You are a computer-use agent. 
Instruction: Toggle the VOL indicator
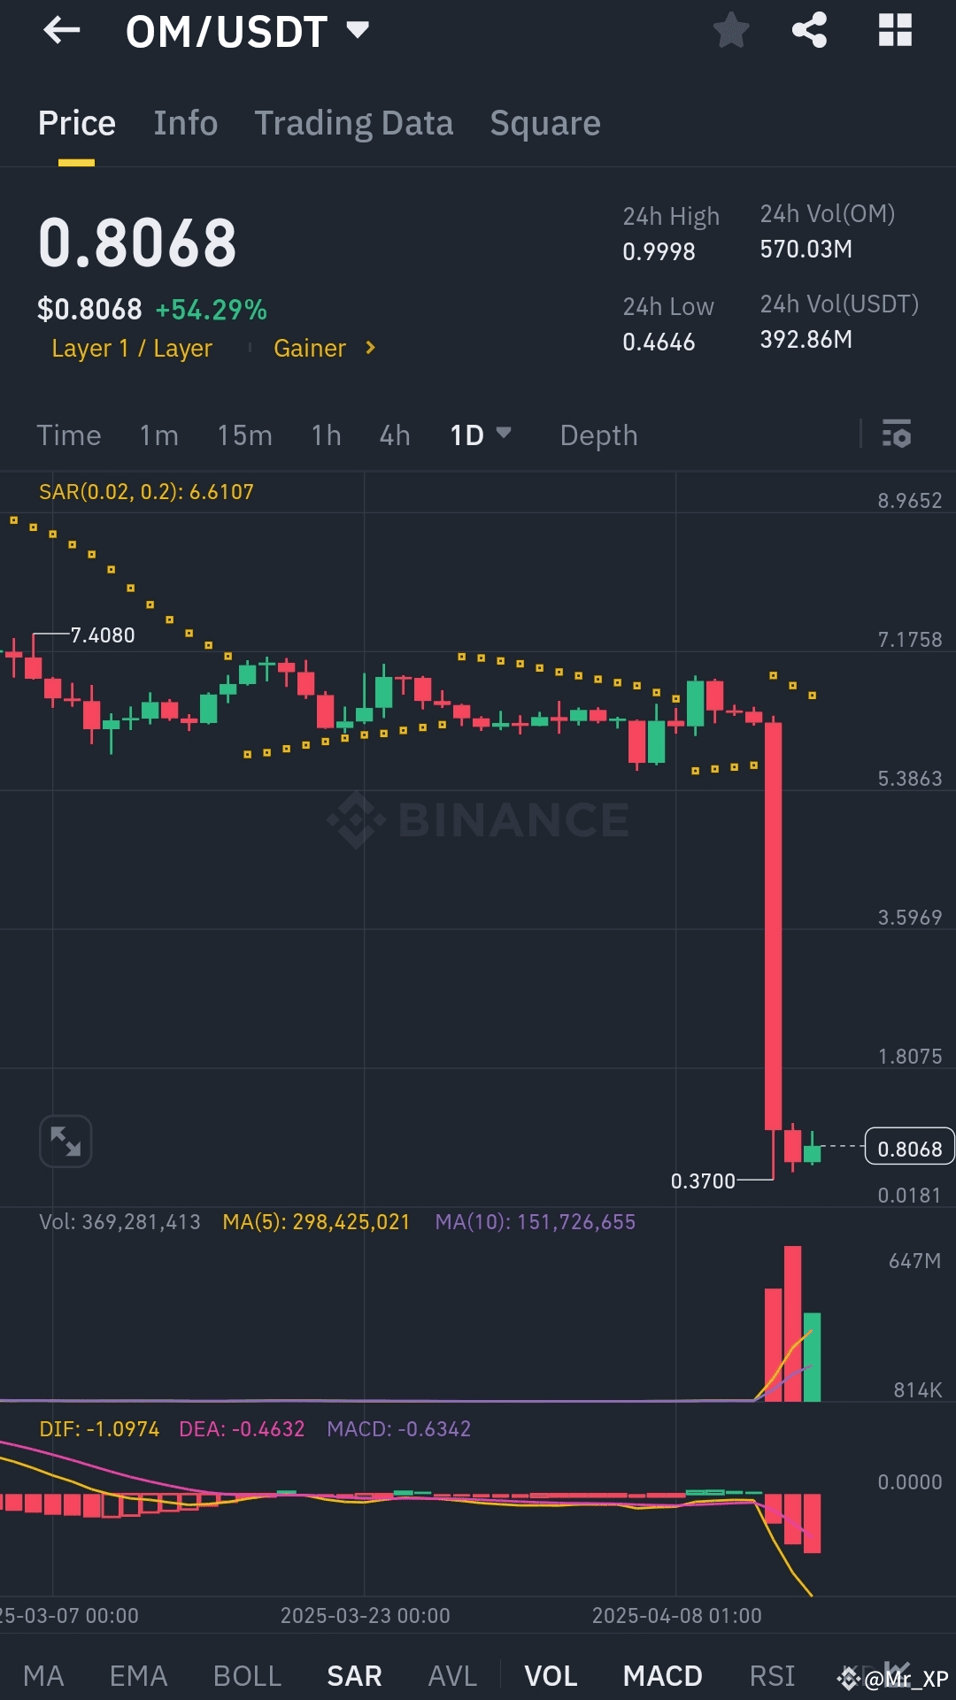tap(551, 1675)
